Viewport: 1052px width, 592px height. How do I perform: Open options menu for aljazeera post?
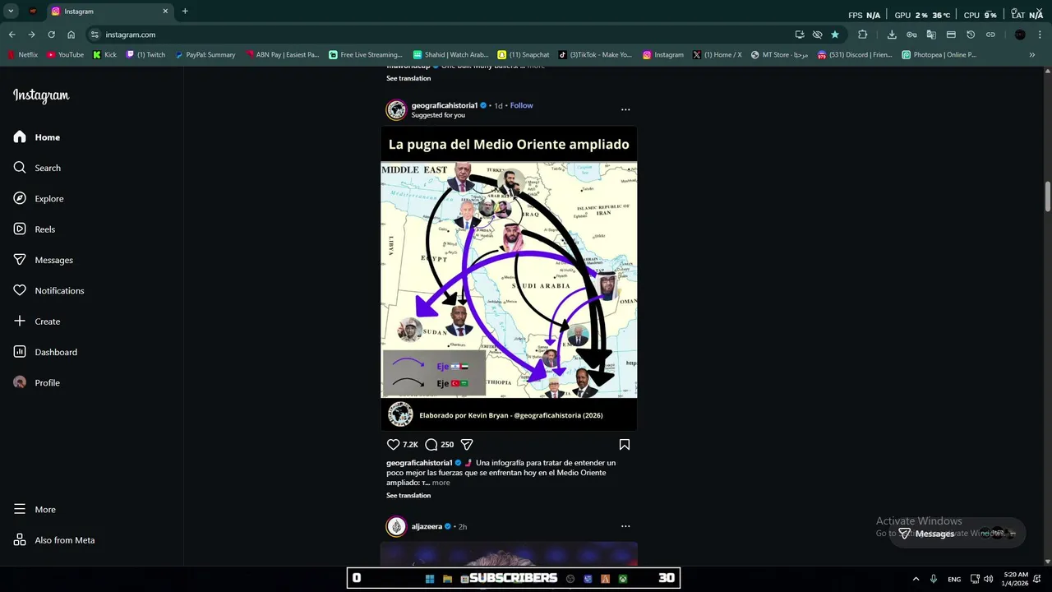(625, 526)
